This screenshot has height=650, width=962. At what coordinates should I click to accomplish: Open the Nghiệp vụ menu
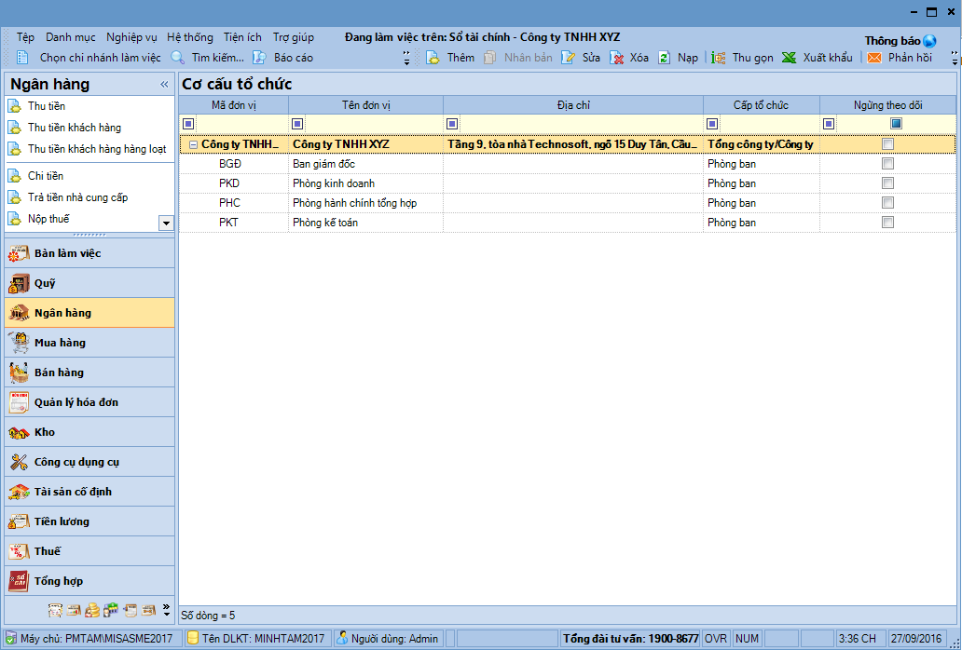(131, 37)
